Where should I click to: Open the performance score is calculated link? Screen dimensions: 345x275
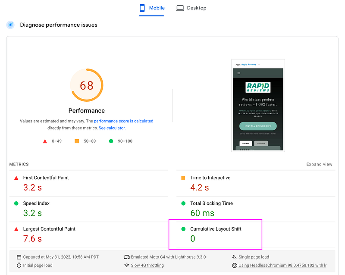coord(123,121)
